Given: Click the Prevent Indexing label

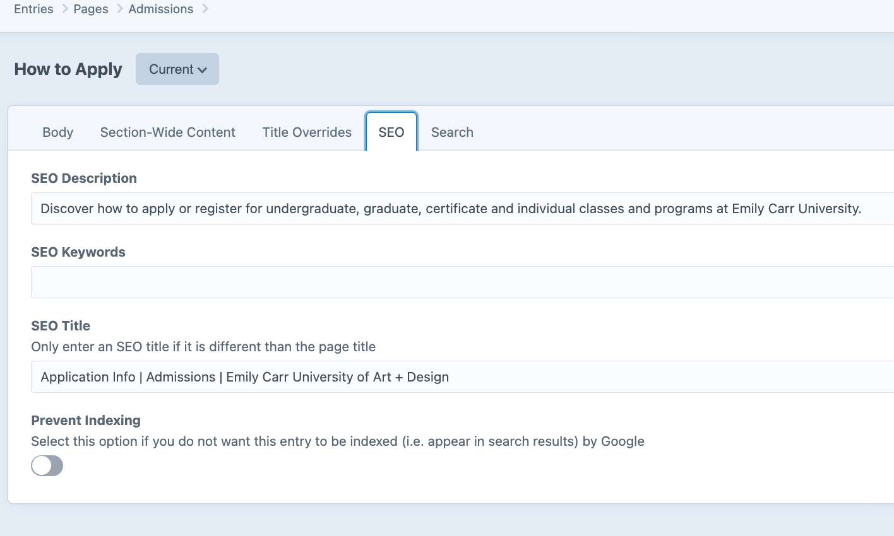Looking at the screenshot, I should pyautogui.click(x=86, y=421).
